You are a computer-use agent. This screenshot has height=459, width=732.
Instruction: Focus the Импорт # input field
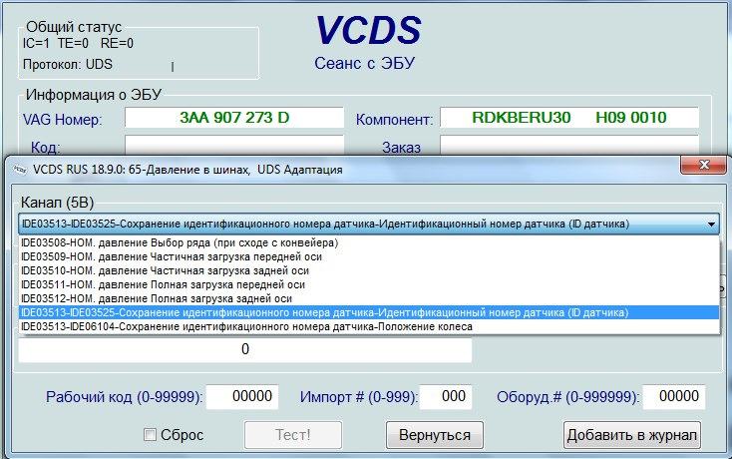click(446, 397)
